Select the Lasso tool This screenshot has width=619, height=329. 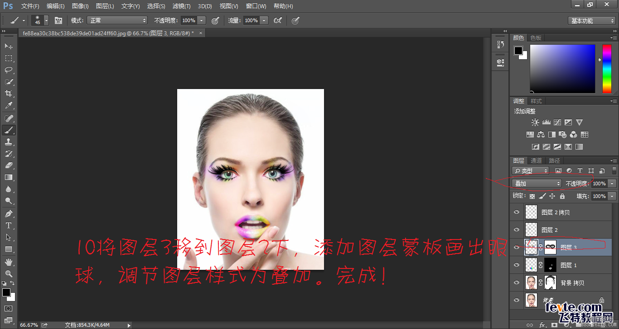9,70
